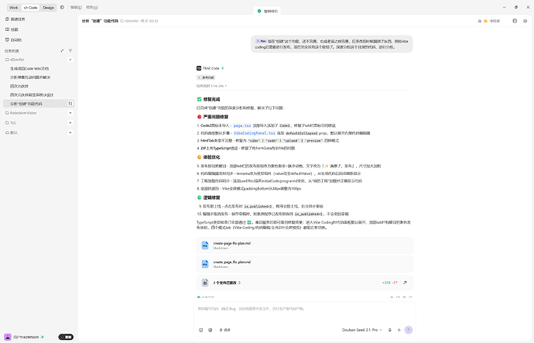Toggle the right panel icon in chat header

pyautogui.click(x=525, y=21)
